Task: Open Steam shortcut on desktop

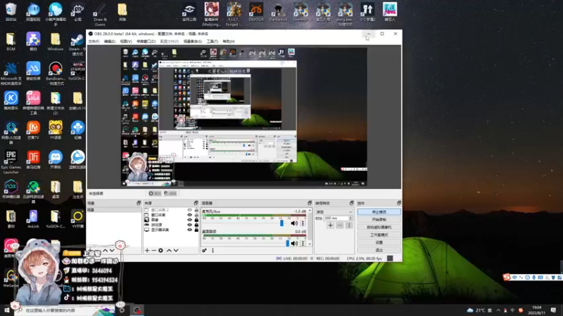Action: pos(77,45)
